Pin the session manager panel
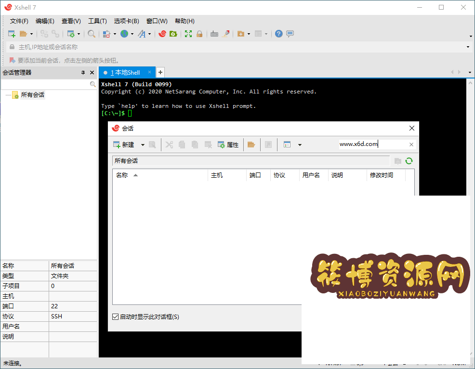The width and height of the screenshot is (475, 369). (83, 72)
